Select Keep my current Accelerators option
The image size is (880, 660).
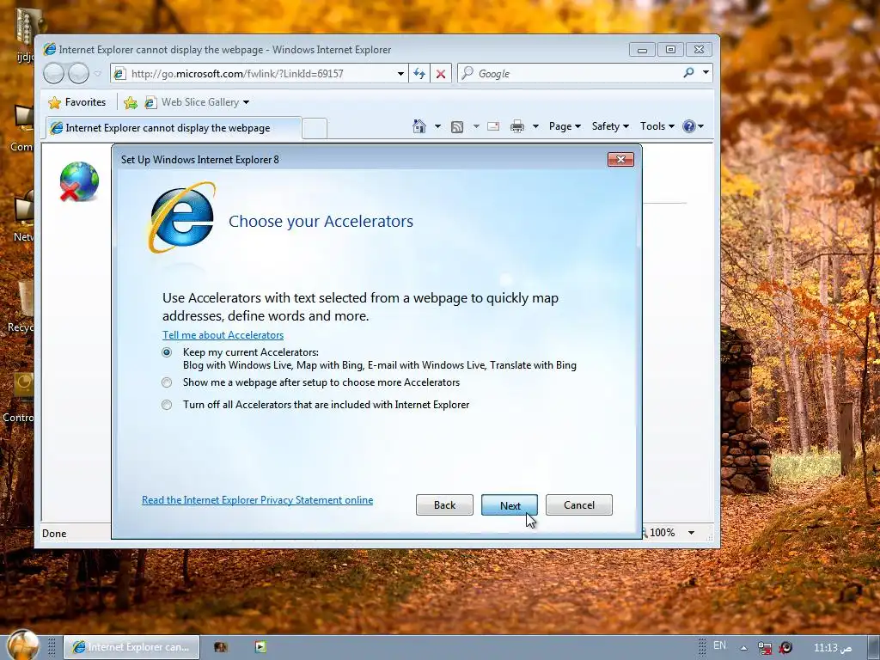click(x=167, y=352)
